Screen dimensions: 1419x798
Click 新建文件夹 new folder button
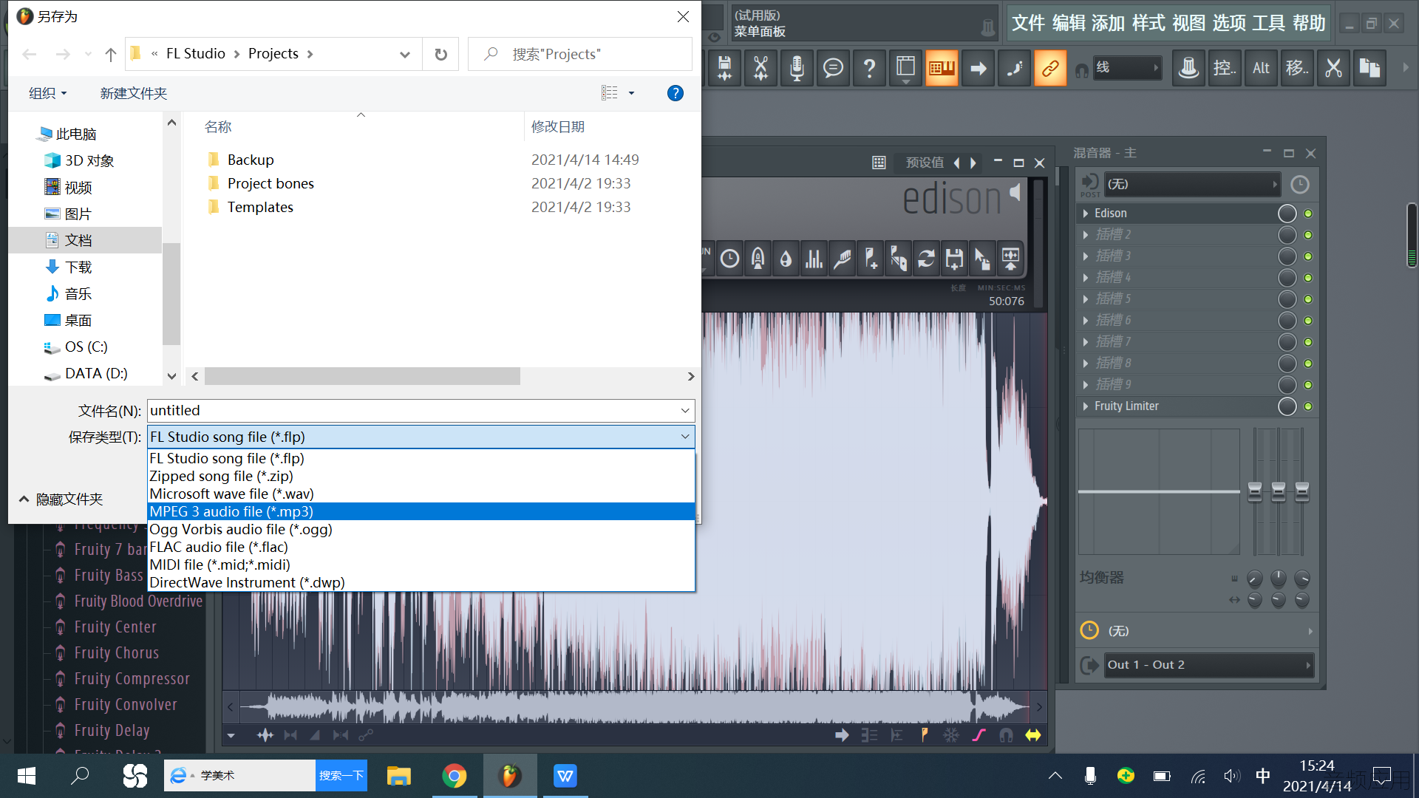pos(133,93)
